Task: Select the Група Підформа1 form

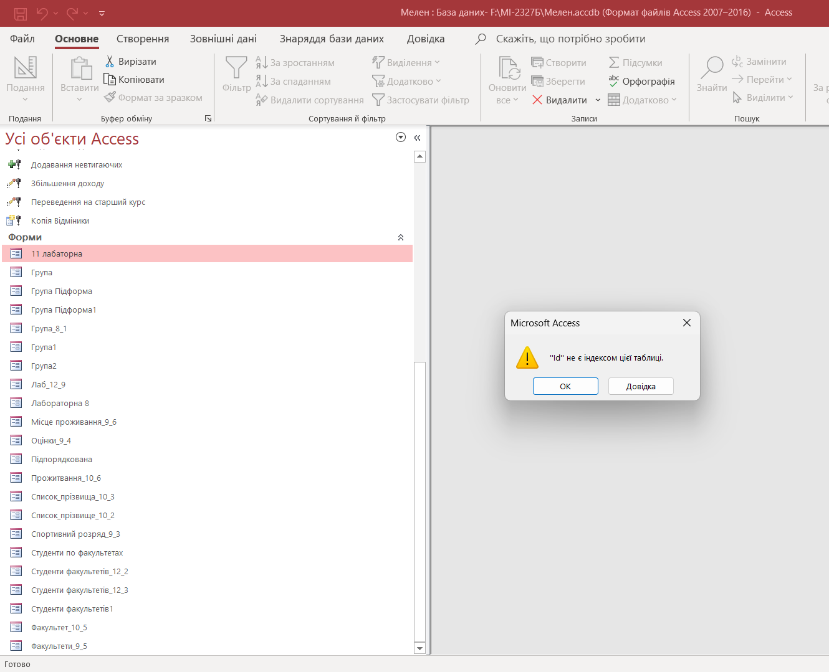Action: coord(208,310)
